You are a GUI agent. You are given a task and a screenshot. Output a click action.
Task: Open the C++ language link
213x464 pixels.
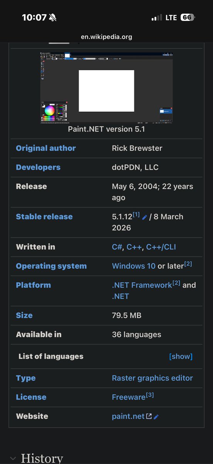click(134, 247)
